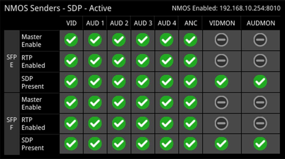Select the AUD 4 column header
Image resolution: width=285 pixels, height=159 pixels.
[x=167, y=23]
